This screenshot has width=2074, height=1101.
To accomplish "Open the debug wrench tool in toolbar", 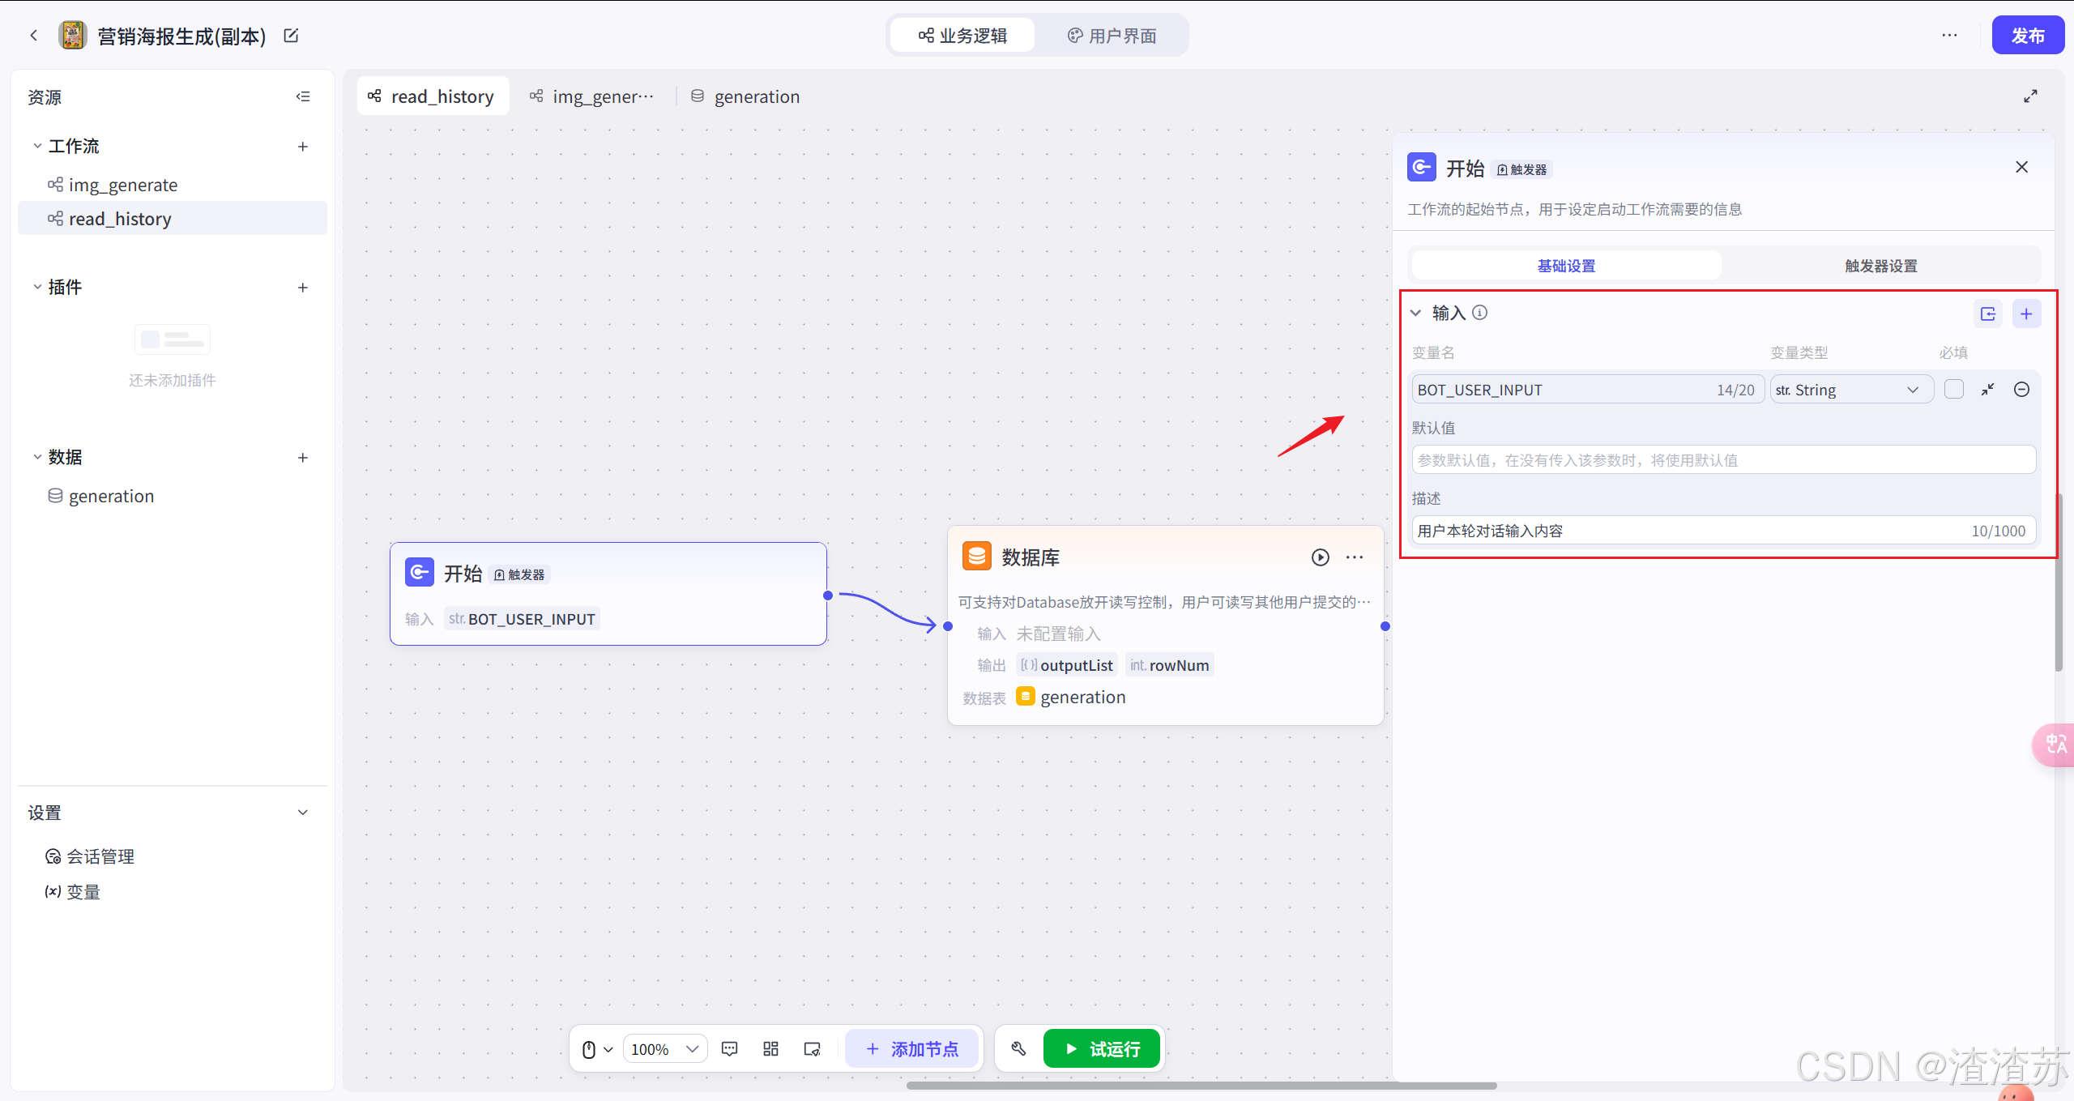I will 1018,1049.
